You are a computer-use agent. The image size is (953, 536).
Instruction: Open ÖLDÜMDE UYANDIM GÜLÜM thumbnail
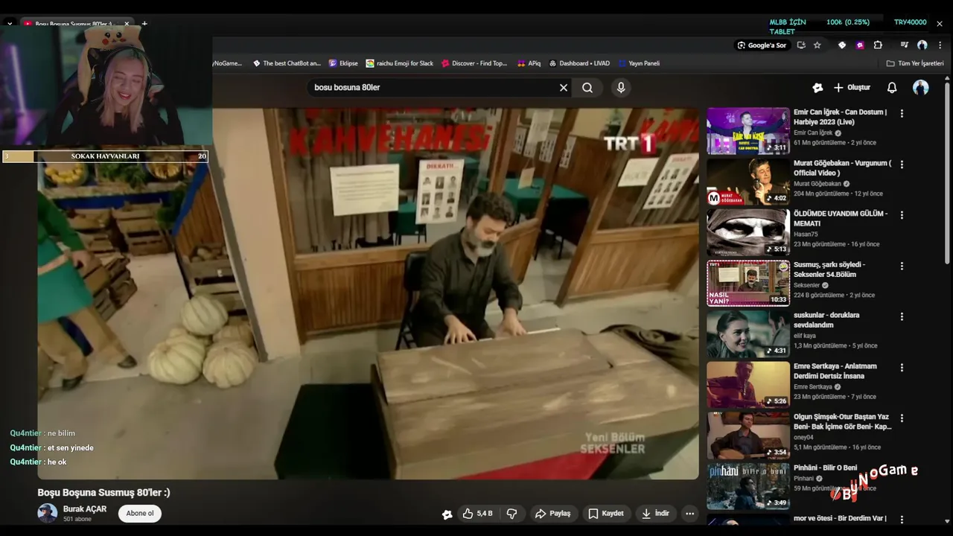(x=748, y=232)
